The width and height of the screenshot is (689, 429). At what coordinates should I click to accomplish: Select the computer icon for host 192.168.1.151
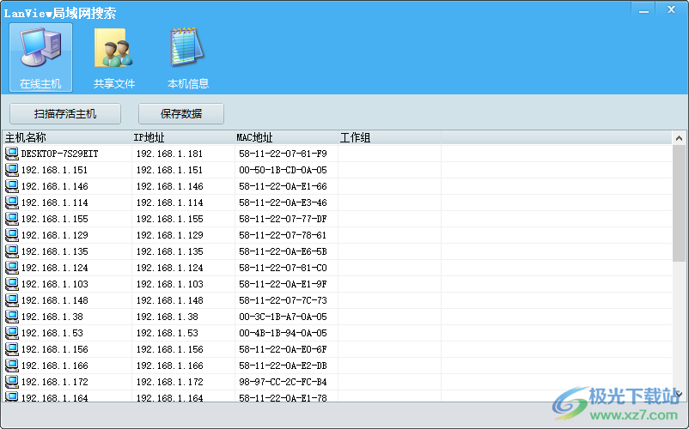click(11, 170)
